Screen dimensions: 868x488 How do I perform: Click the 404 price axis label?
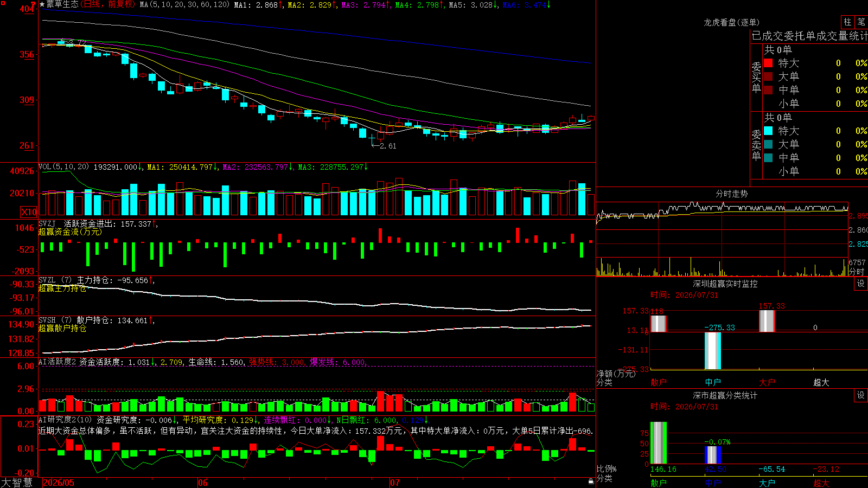(x=27, y=9)
